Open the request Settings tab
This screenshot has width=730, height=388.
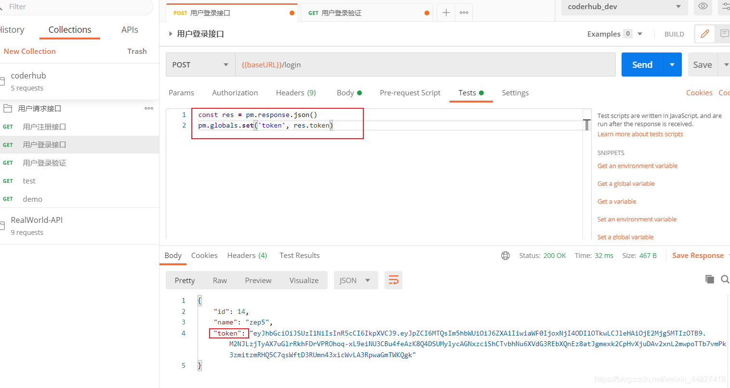coord(515,93)
